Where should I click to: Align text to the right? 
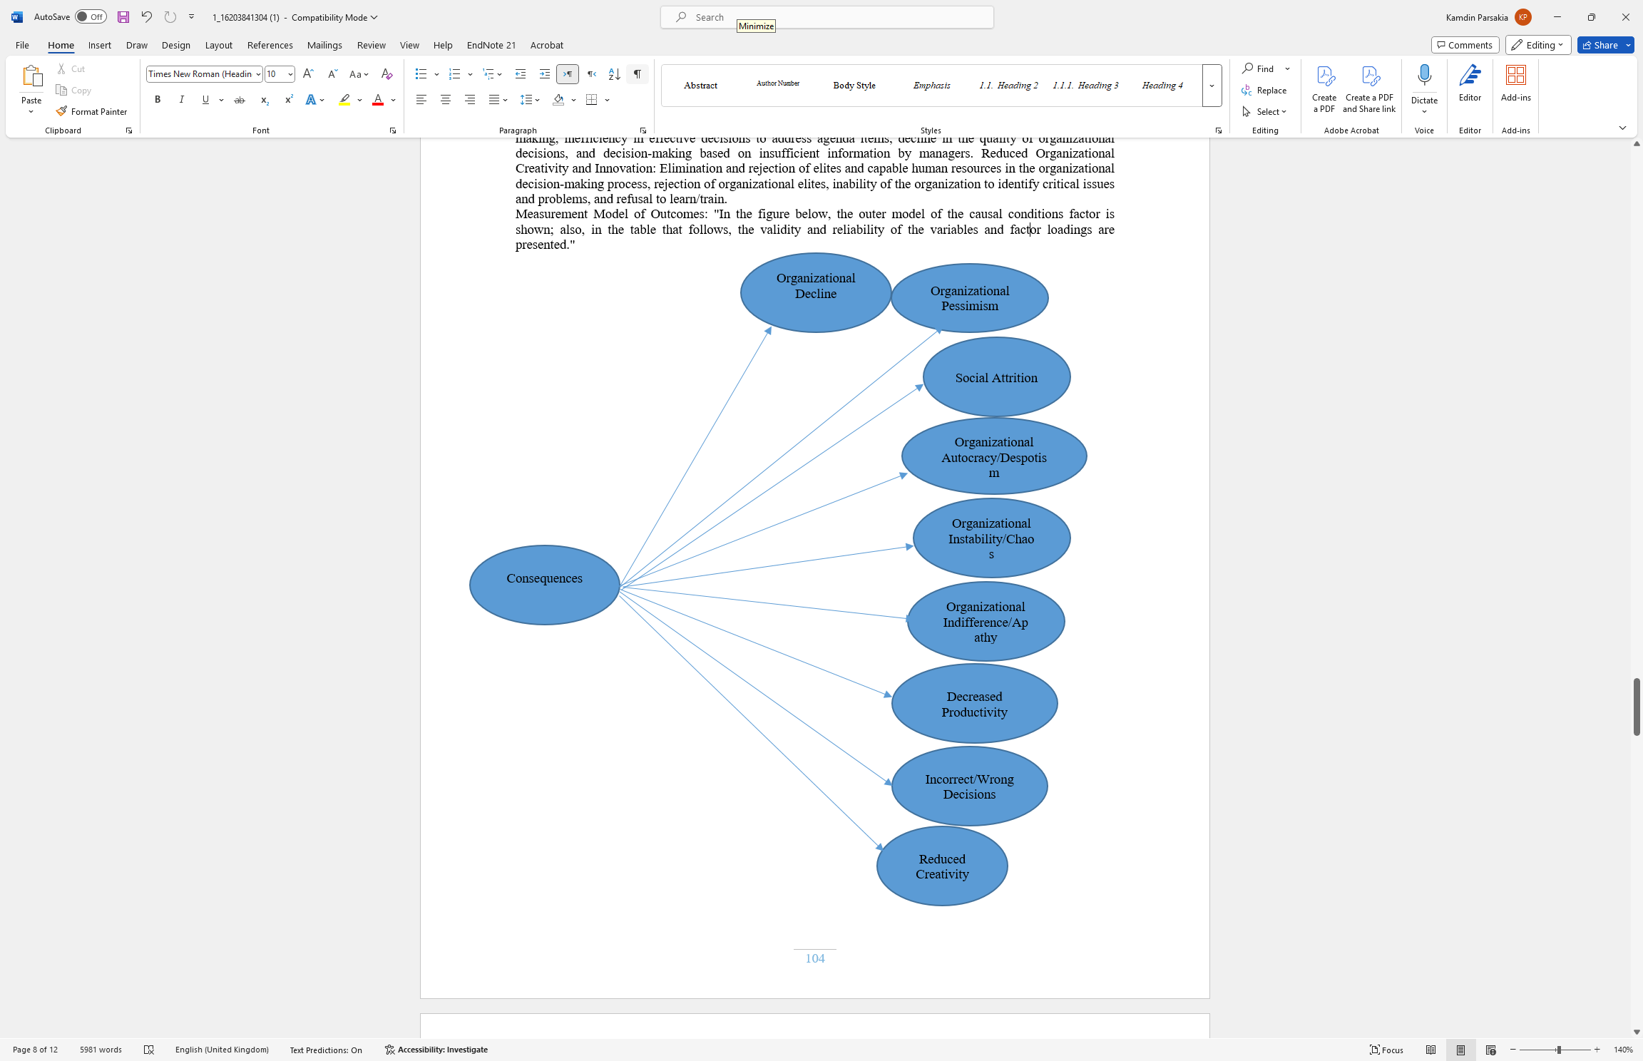coord(470,100)
